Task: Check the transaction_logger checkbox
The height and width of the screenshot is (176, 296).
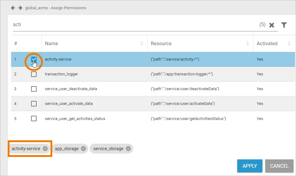Action: click(34, 74)
